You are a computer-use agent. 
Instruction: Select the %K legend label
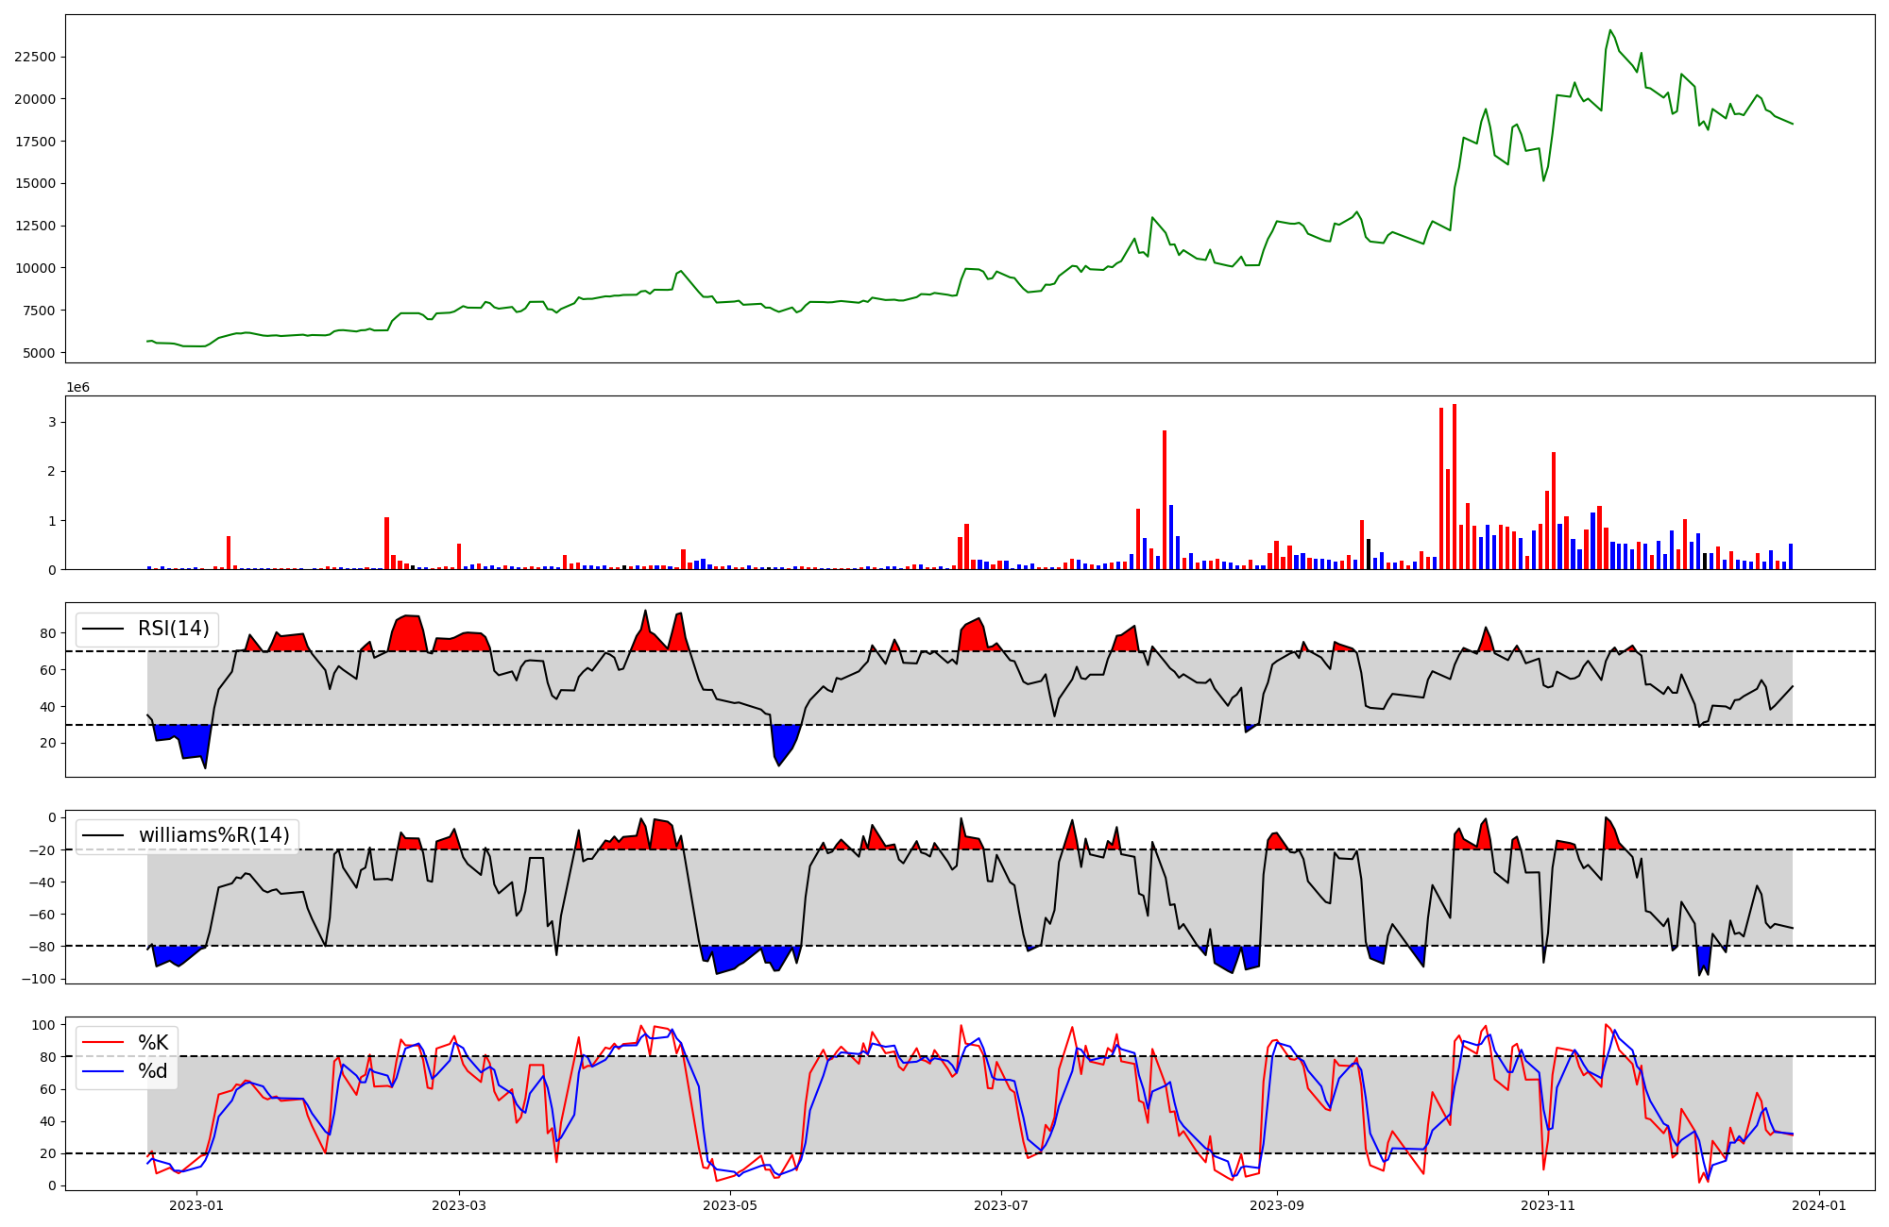pos(153,1043)
